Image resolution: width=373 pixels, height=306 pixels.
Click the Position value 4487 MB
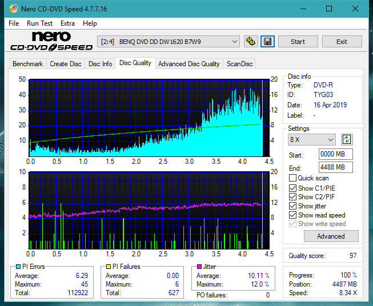pos(344,284)
